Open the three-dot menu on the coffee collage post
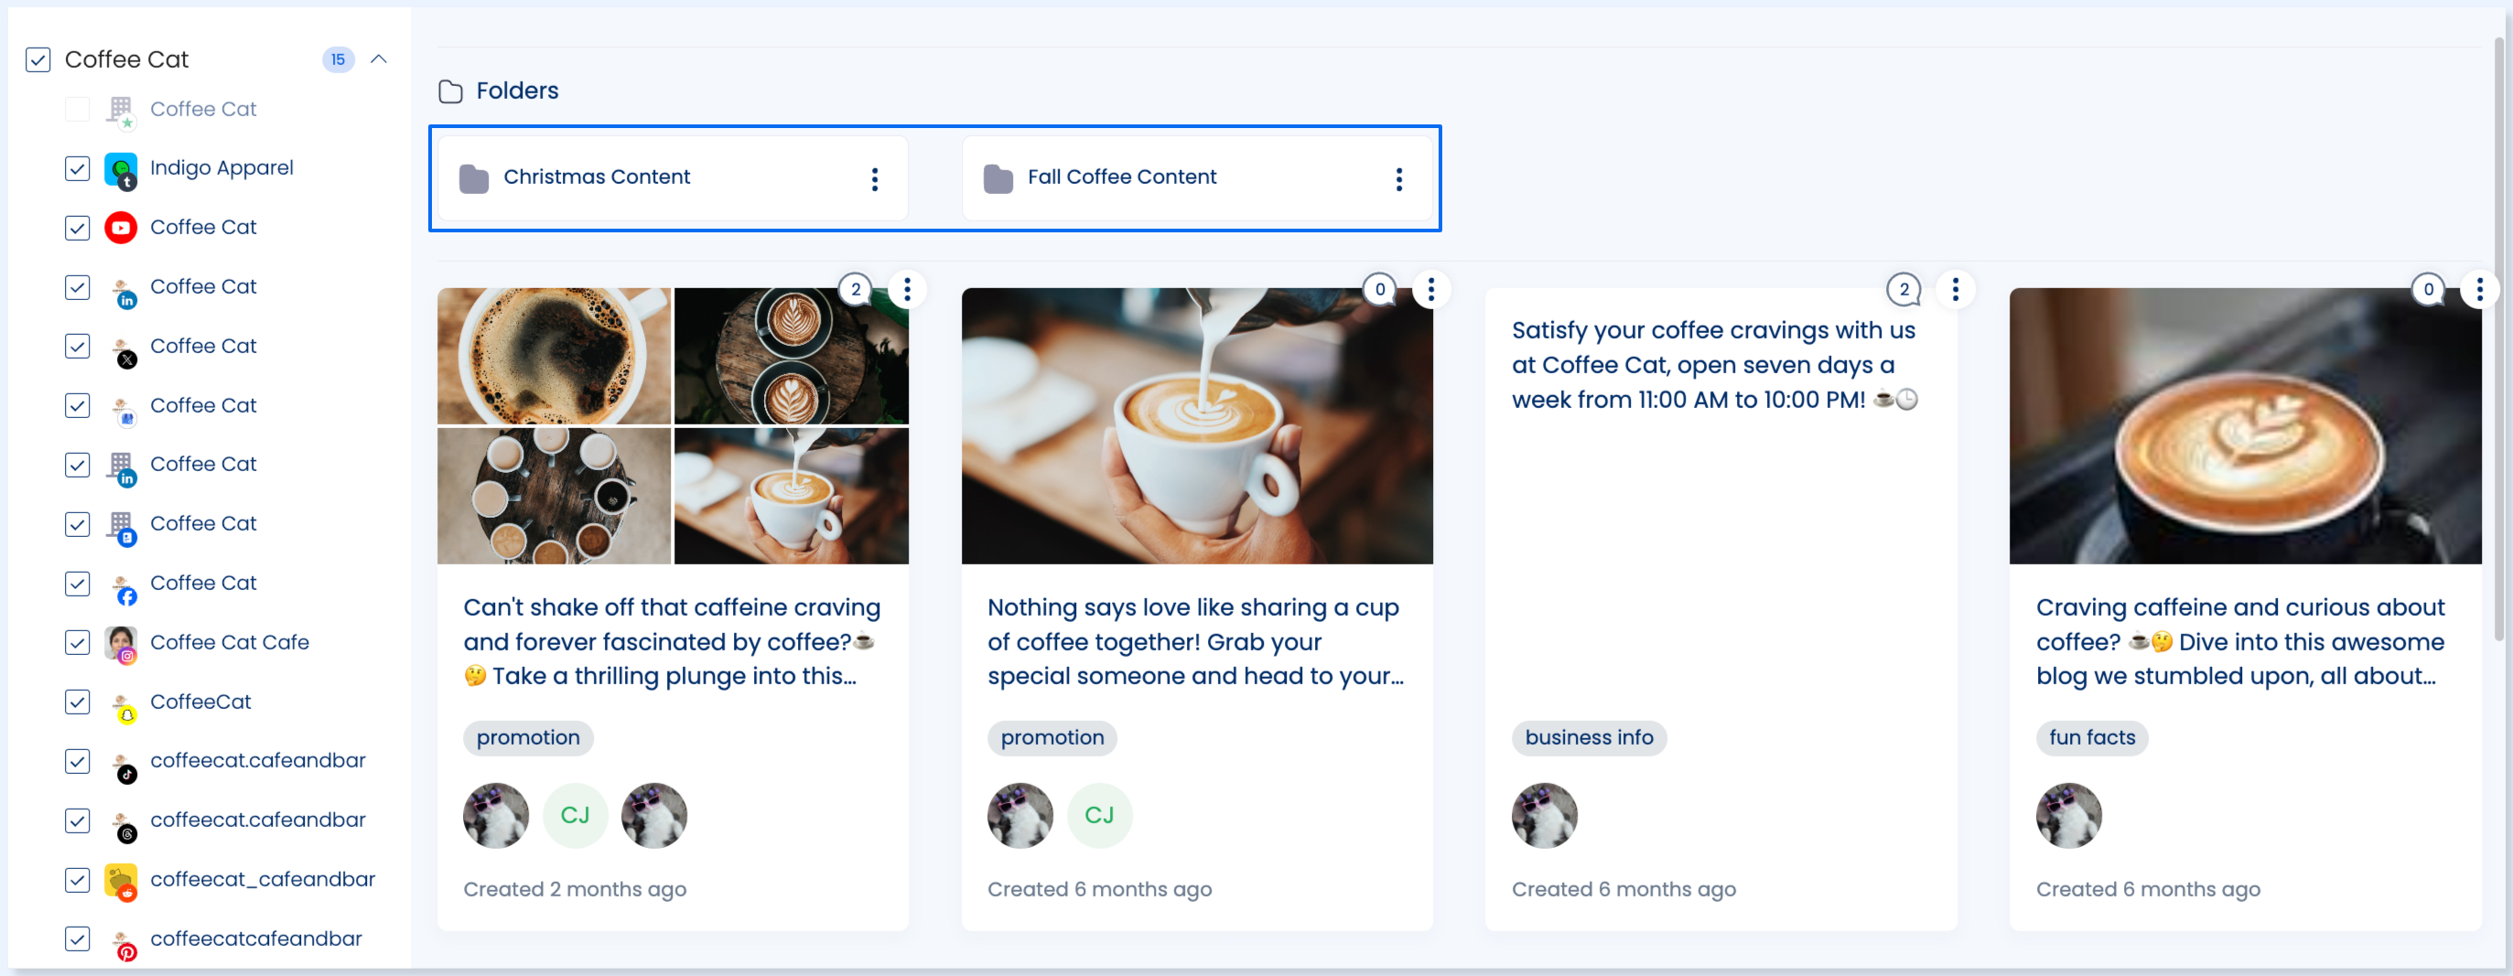This screenshot has width=2513, height=976. point(906,289)
